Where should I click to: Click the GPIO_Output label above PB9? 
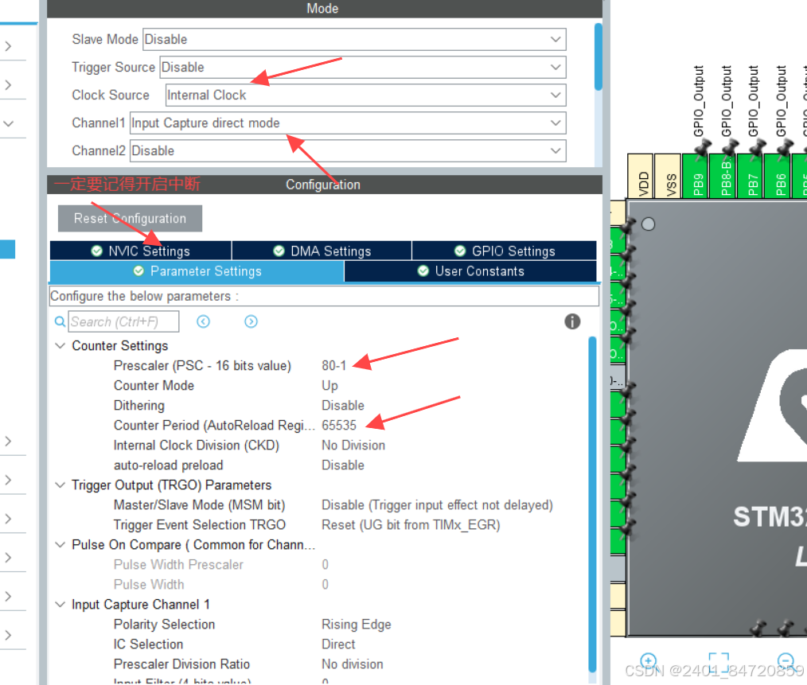(x=699, y=101)
